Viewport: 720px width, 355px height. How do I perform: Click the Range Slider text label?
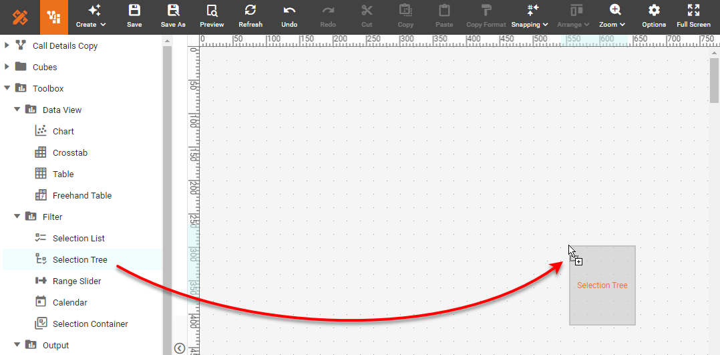pos(77,281)
